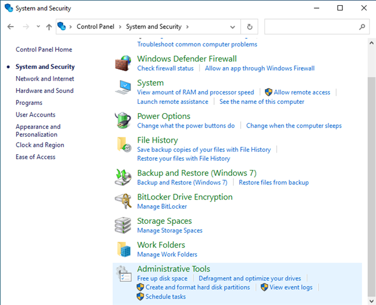The width and height of the screenshot is (376, 305).
Task: Click the title bar System and Security icon
Action: (x=9, y=8)
